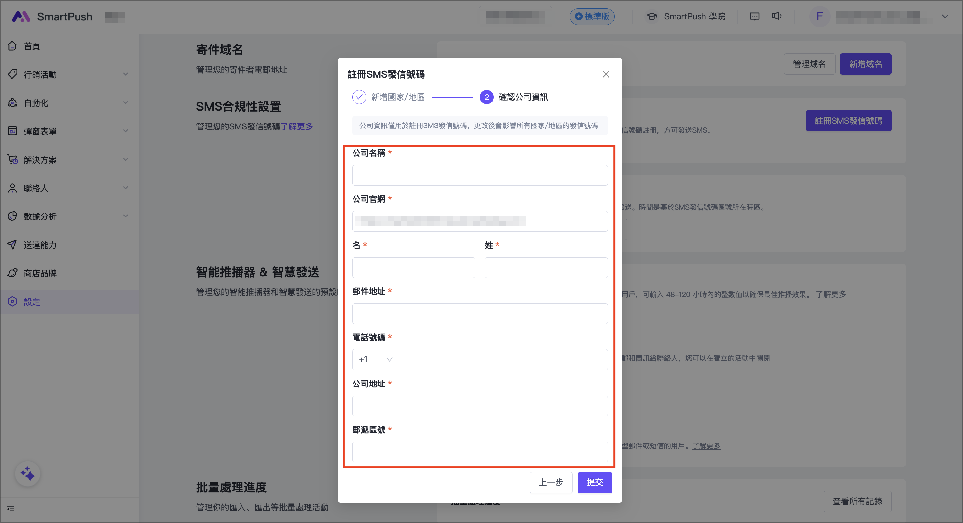
Task: Click the sidebar collapse icon
Action: pyautogui.click(x=11, y=509)
